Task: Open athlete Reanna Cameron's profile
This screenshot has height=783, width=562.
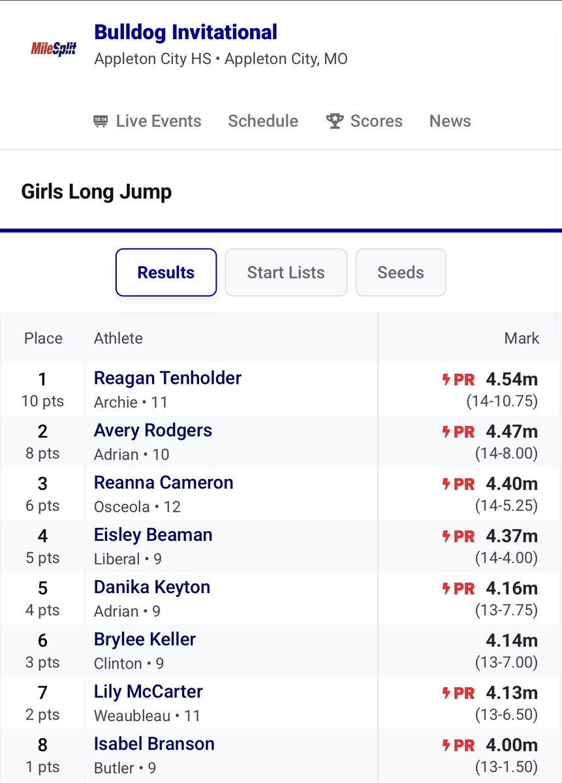Action: 164,483
